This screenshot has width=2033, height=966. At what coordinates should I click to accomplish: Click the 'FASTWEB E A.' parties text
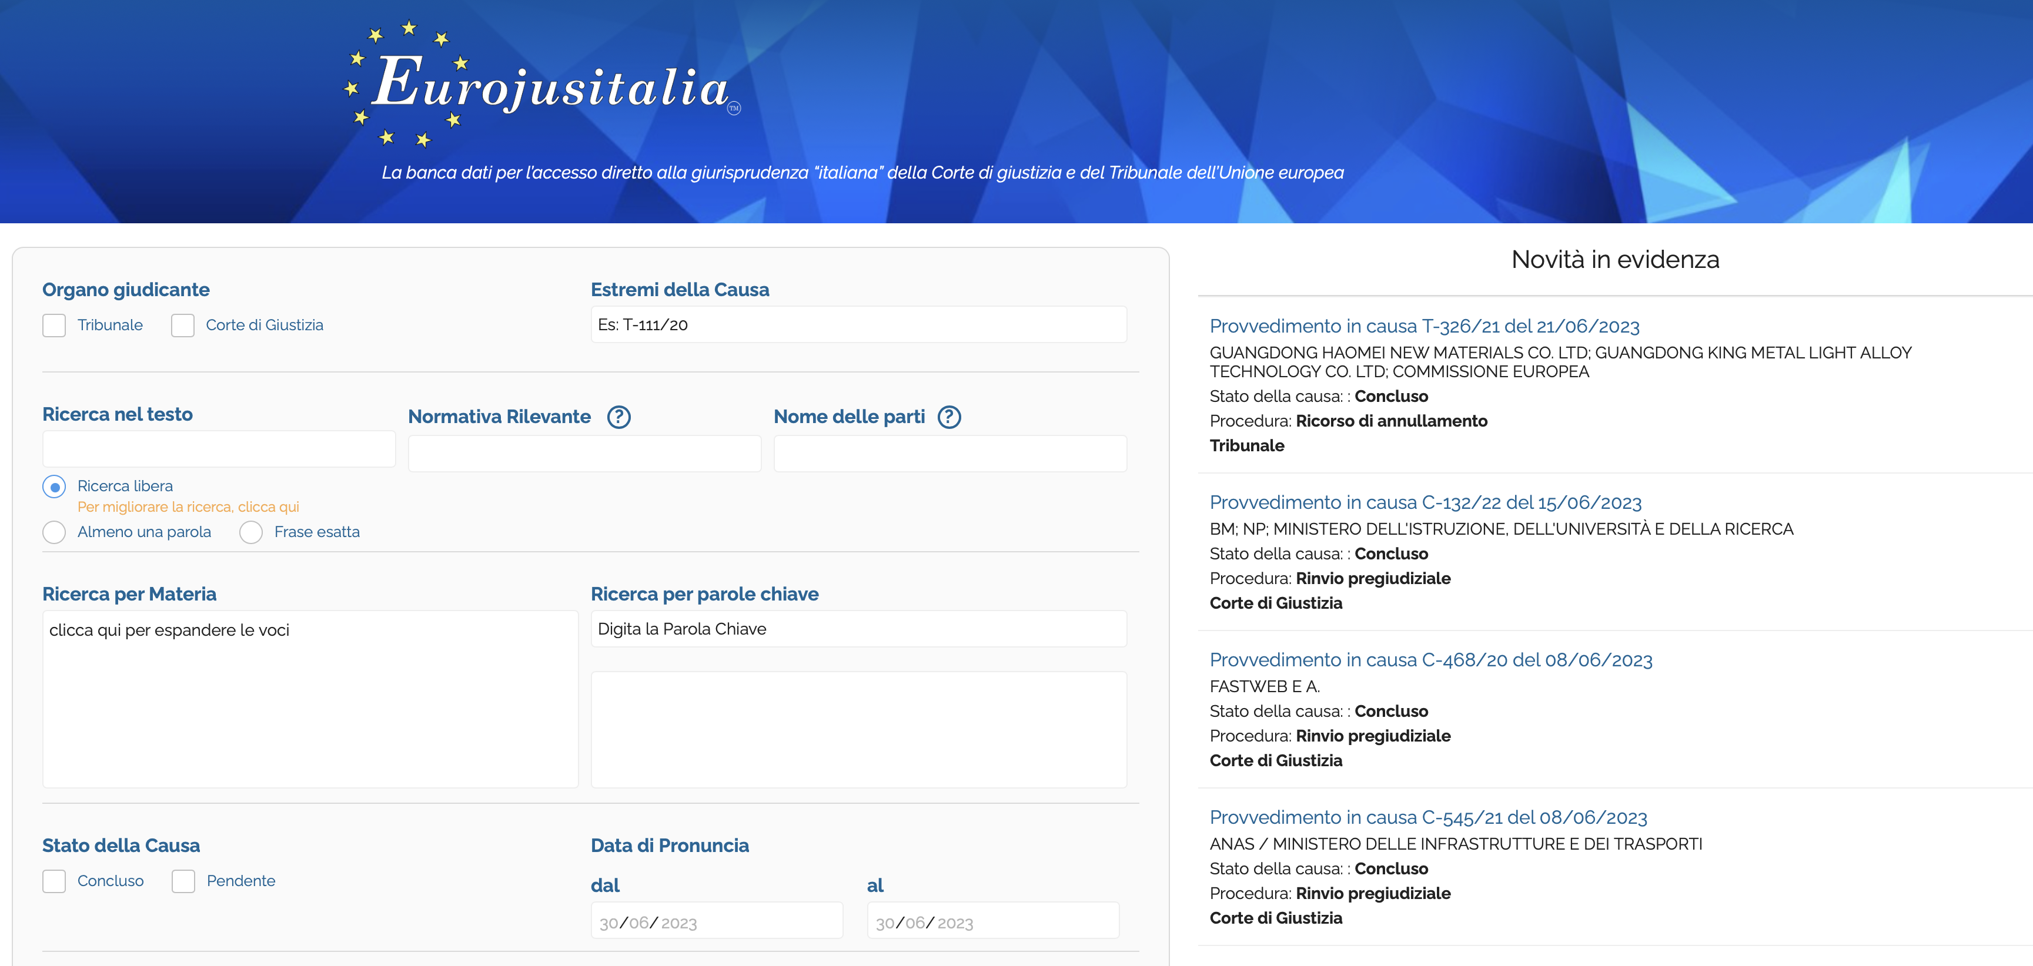[x=1265, y=686]
